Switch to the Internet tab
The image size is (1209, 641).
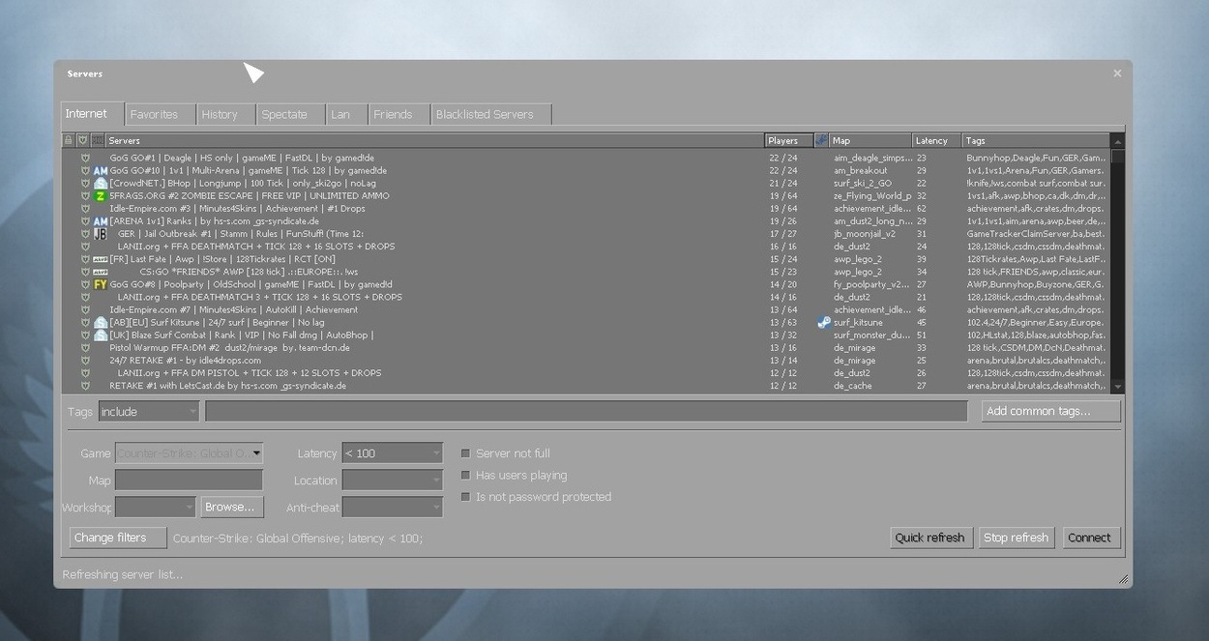pyautogui.click(x=92, y=113)
